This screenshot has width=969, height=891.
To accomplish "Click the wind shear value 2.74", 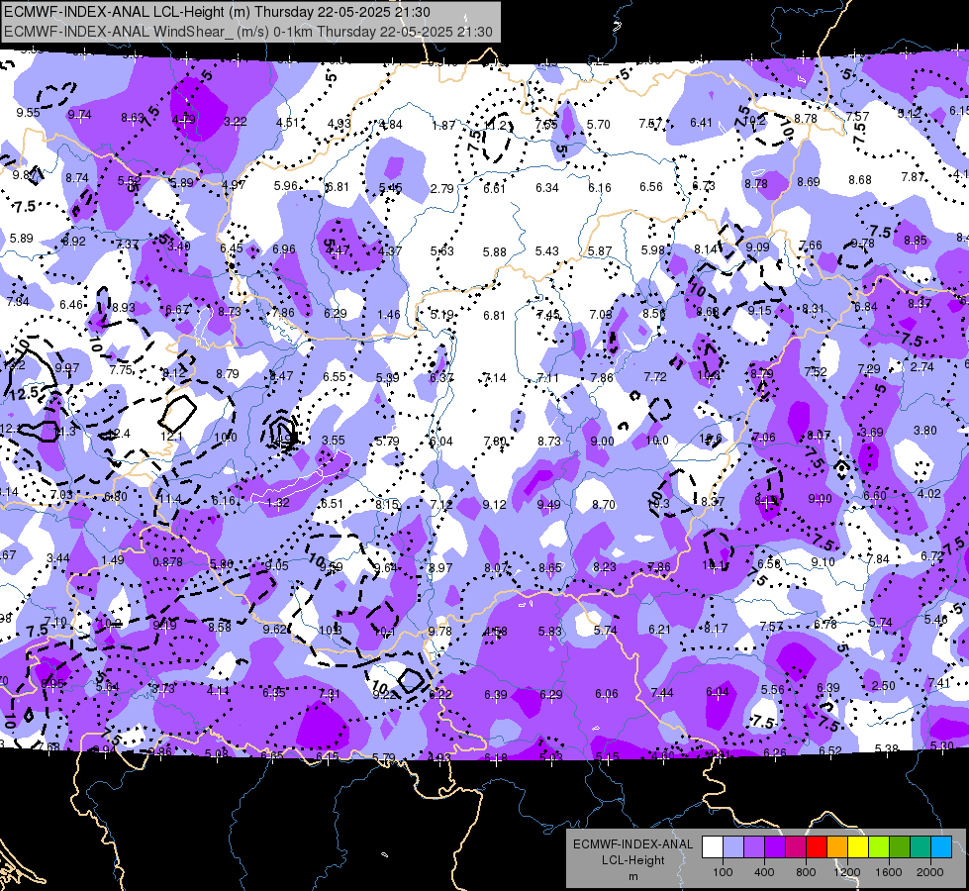I will point(922,366).
